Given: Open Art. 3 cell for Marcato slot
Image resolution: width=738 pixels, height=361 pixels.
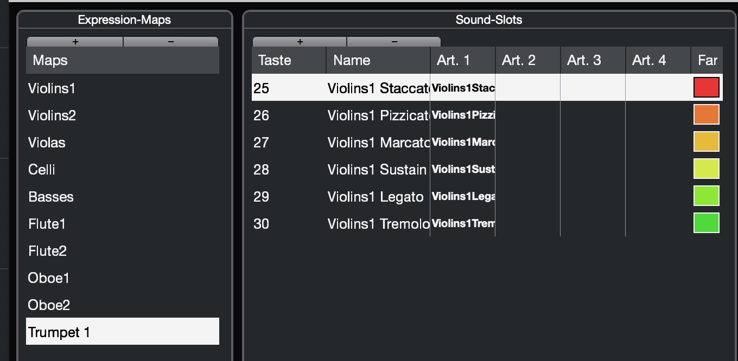Looking at the screenshot, I should [x=593, y=142].
